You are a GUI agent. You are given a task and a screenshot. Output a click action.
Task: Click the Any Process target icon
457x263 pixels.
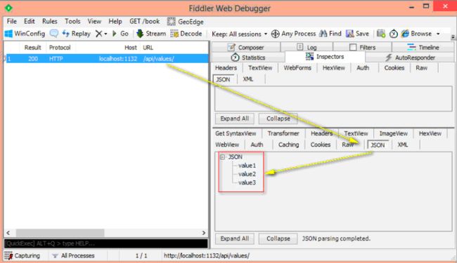coord(275,34)
